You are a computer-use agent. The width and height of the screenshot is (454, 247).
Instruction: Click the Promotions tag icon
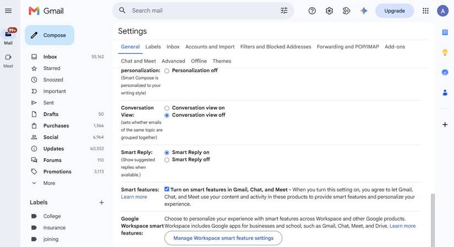coord(34,172)
